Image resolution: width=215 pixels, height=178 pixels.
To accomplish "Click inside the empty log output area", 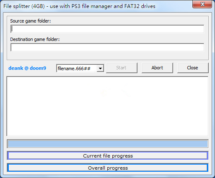I will 107,106.
